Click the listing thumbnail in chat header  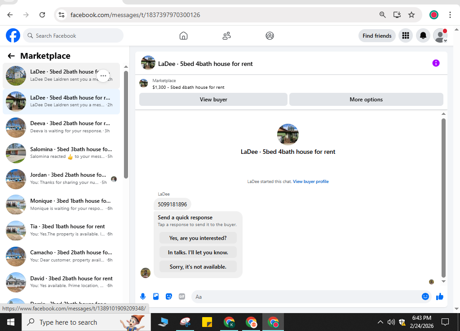coord(148,63)
